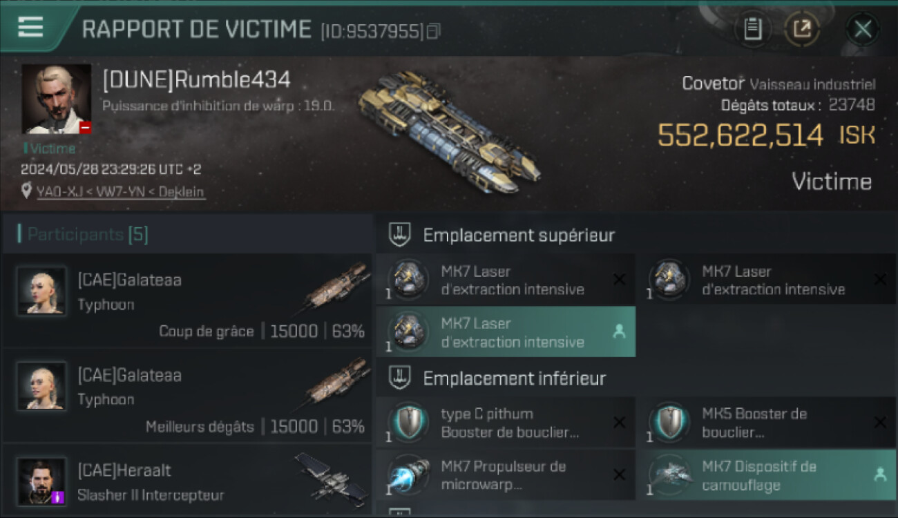
Task: Close the victim report window
Action: pyautogui.click(x=863, y=29)
